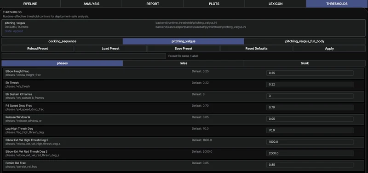Screen dimensions: 368x173
Task: Edit the Release Window W value field
Action: [310, 119]
